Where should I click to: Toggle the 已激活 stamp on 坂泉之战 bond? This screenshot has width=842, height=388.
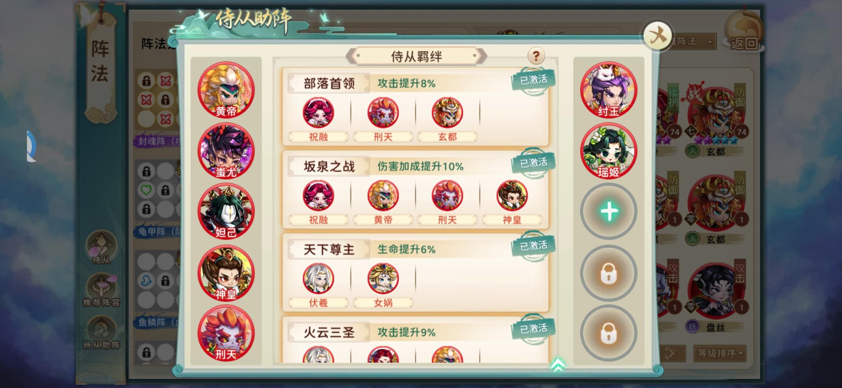tap(533, 163)
